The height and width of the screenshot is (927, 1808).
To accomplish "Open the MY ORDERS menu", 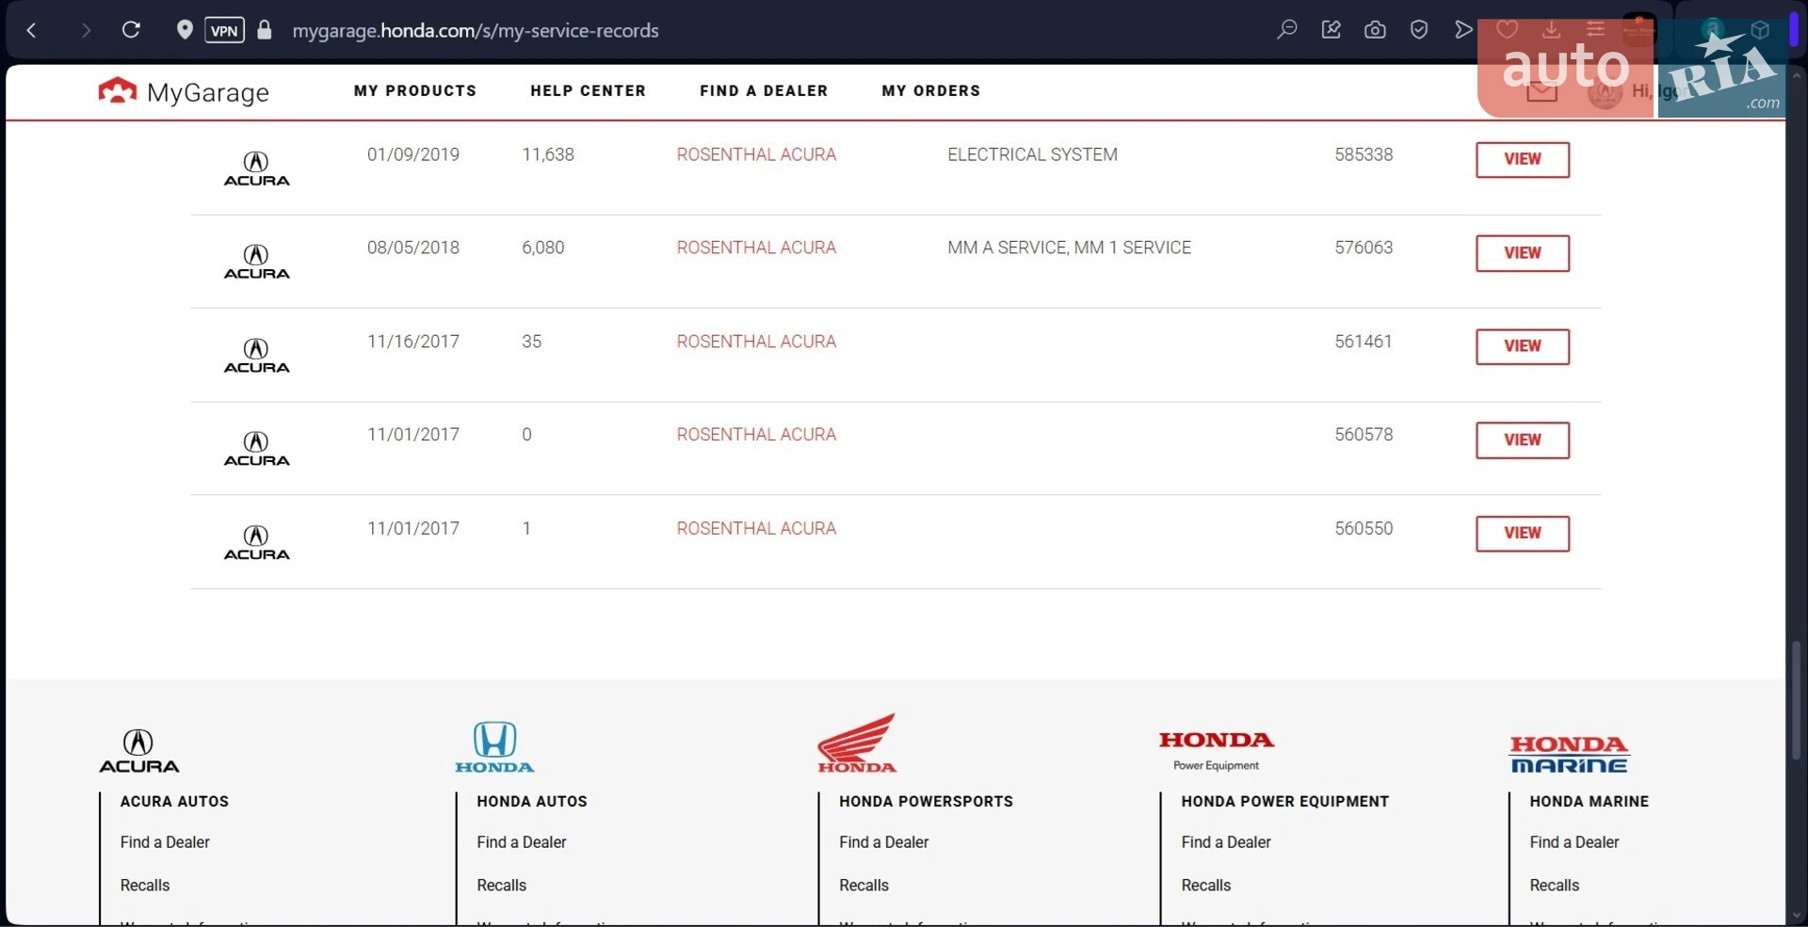I will pyautogui.click(x=930, y=91).
